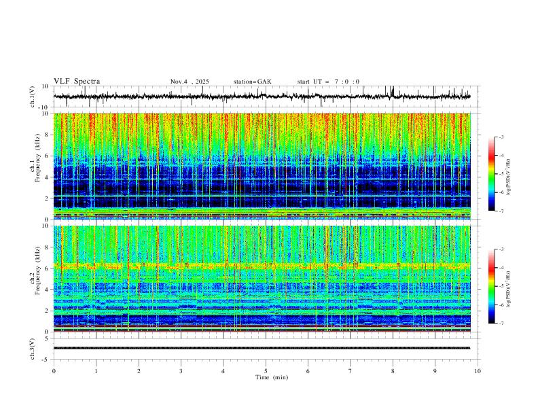Image resolution: width=538 pixels, height=416 pixels.
Task: Click the time axis tick label "8"
Action: [x=393, y=371]
